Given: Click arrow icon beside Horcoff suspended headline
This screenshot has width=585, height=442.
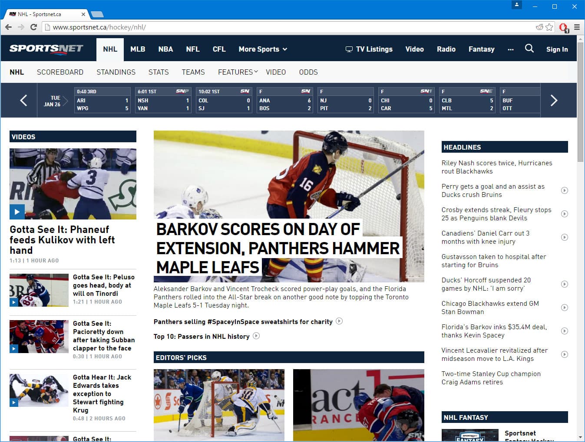Looking at the screenshot, I should point(565,284).
